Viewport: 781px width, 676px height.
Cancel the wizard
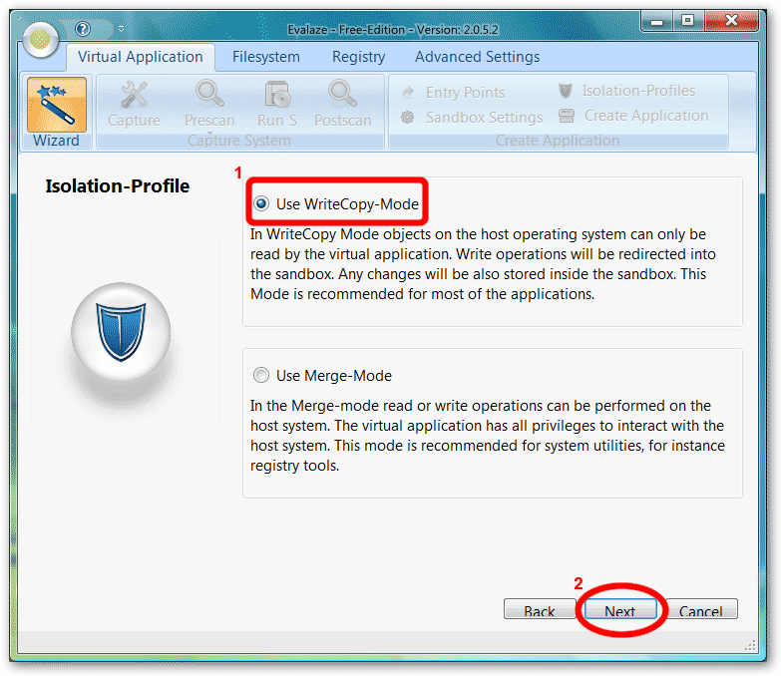[x=701, y=609]
